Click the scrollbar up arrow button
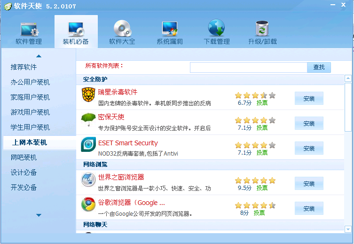Image resolution: width=354 pixels, height=244 pixels. point(348,79)
